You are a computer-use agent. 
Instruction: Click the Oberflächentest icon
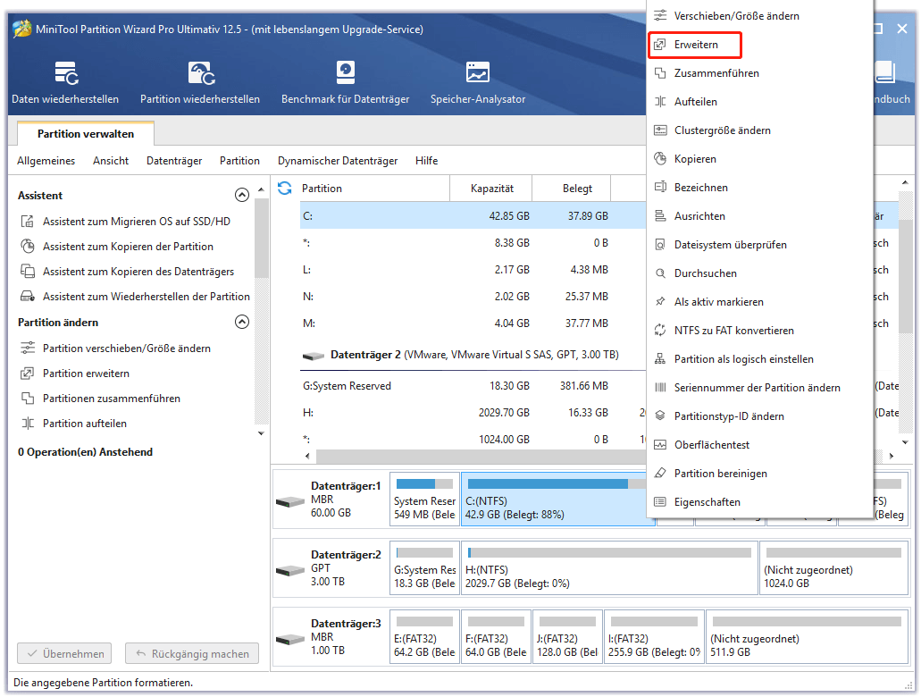coord(660,445)
